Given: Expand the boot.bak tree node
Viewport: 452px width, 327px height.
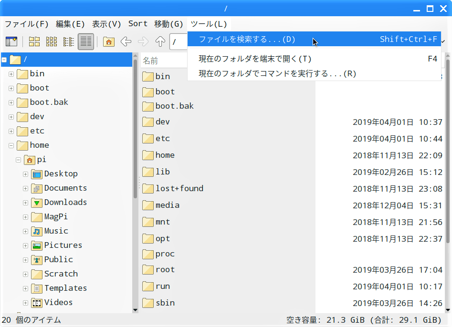Looking at the screenshot, I should pos(11,103).
